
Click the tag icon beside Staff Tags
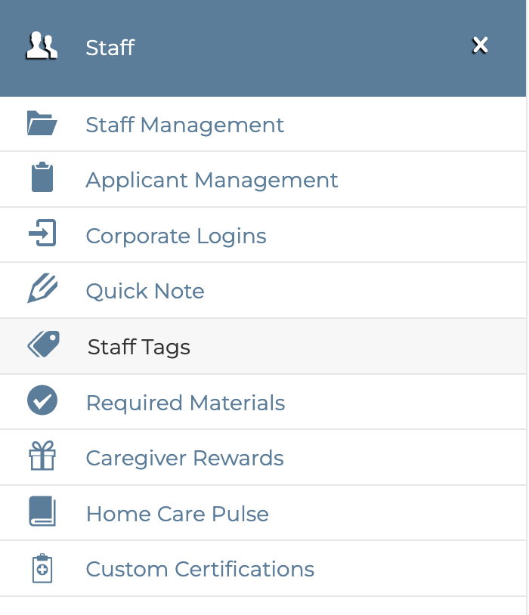pos(43,345)
